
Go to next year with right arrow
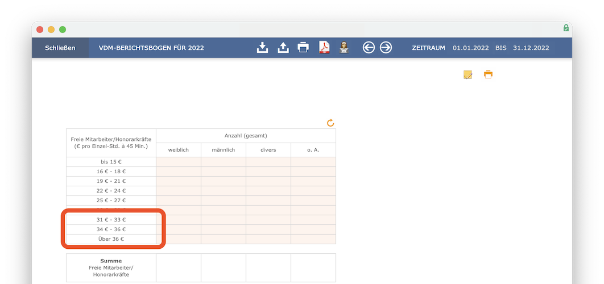386,48
